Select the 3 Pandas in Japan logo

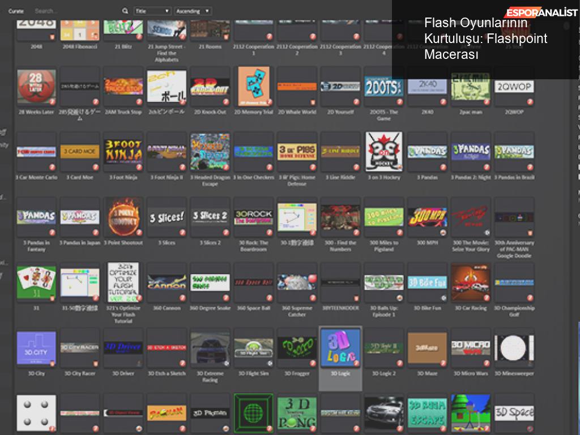pos(80,217)
